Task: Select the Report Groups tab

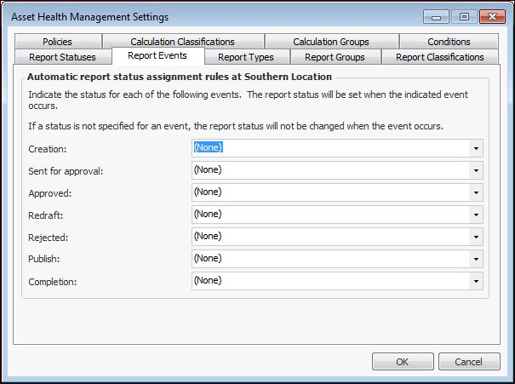Action: pos(335,57)
